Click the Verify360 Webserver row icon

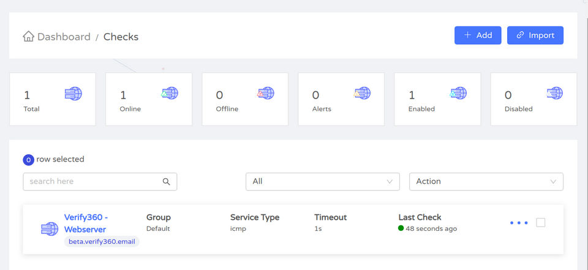(49, 229)
